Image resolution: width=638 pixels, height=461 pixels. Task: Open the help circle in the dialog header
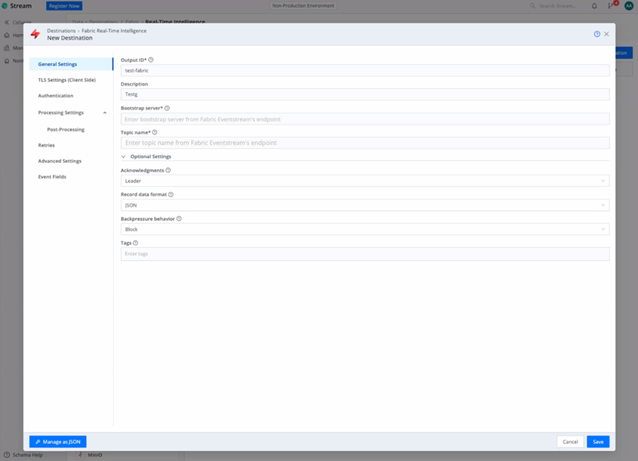click(596, 33)
